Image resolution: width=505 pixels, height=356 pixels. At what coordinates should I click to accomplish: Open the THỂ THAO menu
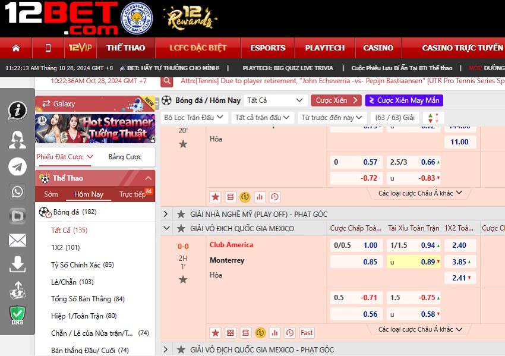point(125,48)
